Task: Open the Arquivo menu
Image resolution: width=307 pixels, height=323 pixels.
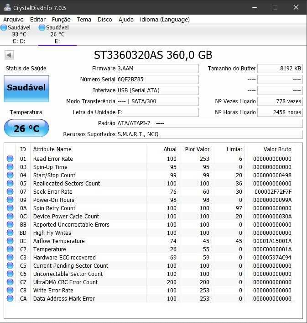Action: pos(13,20)
